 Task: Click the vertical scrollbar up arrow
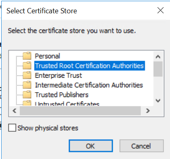[158, 57]
